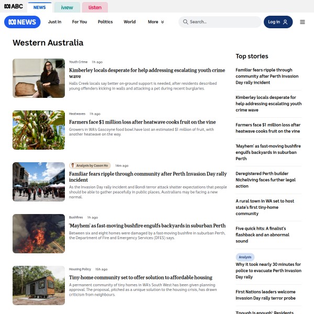Screen dimensions: 314x314
Task: Open Deregistered Perth builder Nicheliving top story
Action: pyautogui.click(x=265, y=180)
